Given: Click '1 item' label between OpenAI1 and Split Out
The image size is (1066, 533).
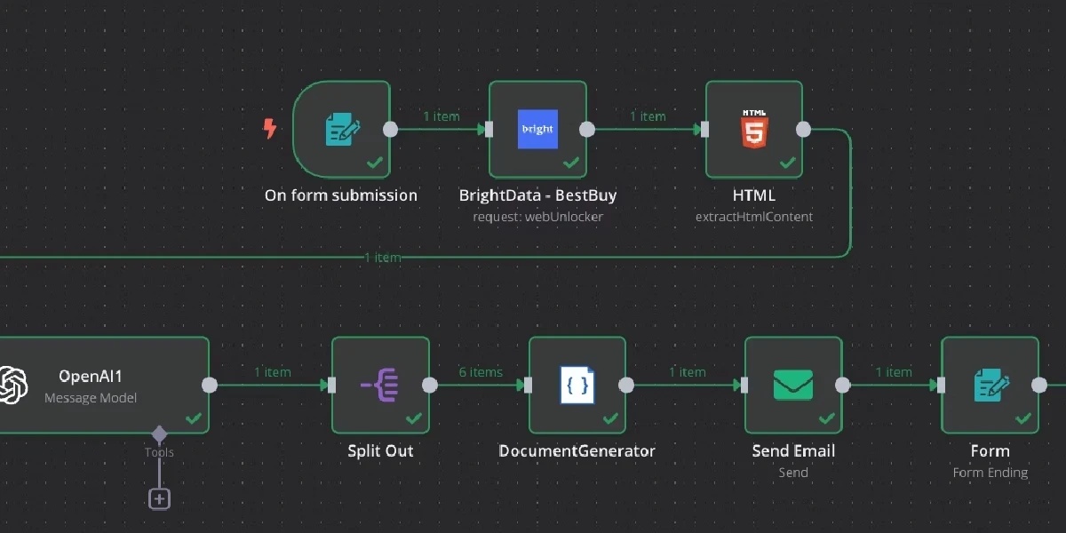Looking at the screenshot, I should pyautogui.click(x=272, y=372).
